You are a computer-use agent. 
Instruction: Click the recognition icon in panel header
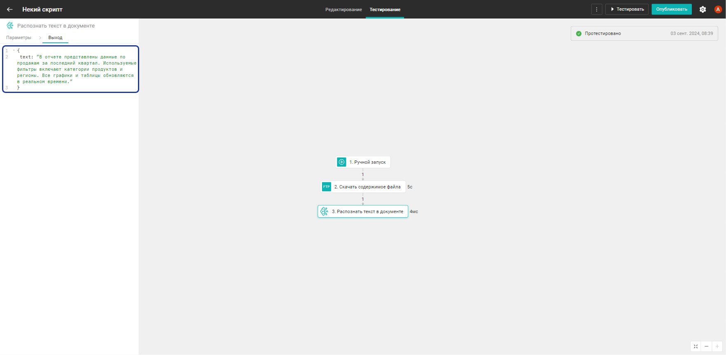click(x=10, y=26)
